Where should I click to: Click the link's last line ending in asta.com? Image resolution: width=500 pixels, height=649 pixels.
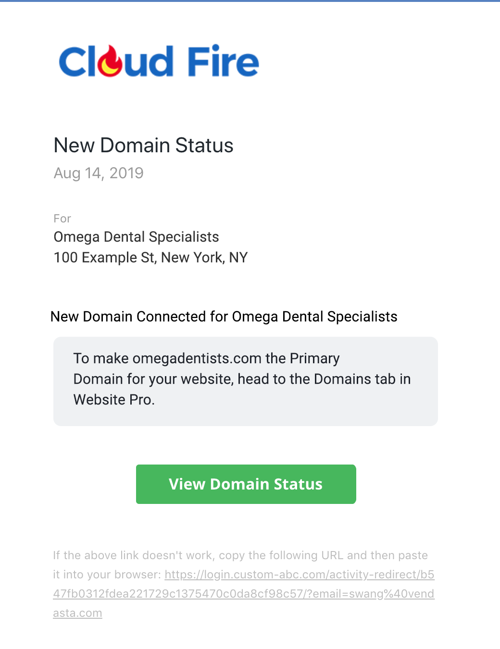coord(77,613)
